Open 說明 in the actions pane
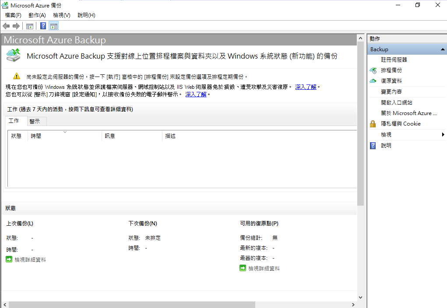The image size is (447, 308). pyautogui.click(x=386, y=146)
